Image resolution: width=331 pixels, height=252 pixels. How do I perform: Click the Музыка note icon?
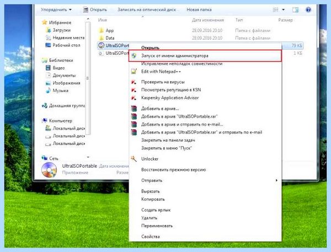[x=48, y=90]
